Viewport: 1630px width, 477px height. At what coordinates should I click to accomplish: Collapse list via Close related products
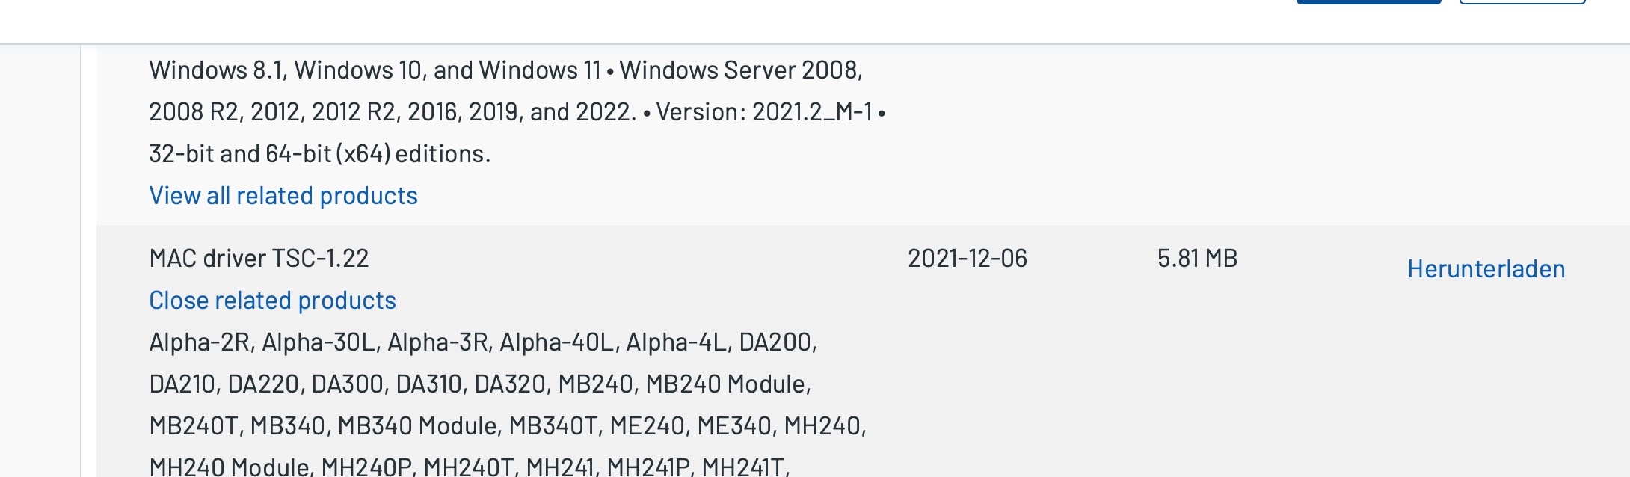(x=272, y=301)
